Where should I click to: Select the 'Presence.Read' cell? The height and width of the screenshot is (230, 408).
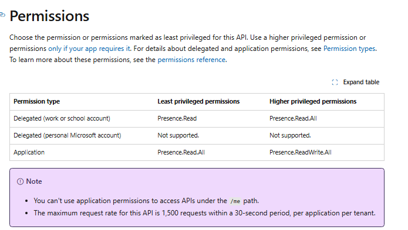[177, 118]
